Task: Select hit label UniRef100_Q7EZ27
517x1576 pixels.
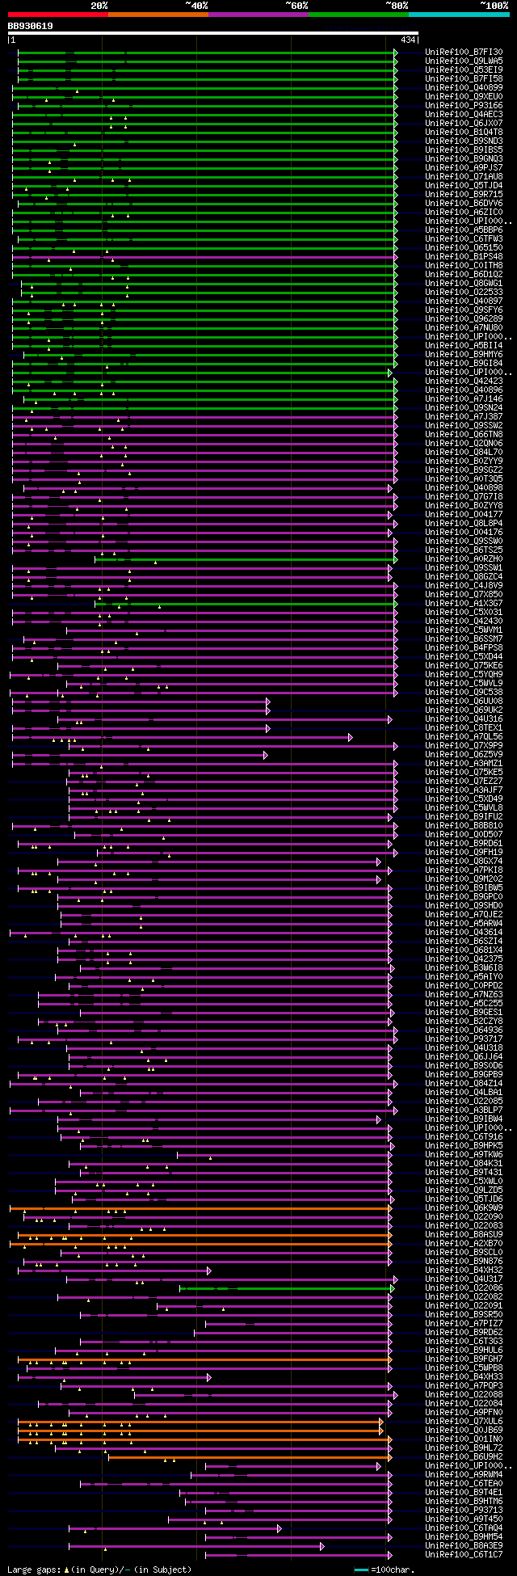Action: (464, 781)
